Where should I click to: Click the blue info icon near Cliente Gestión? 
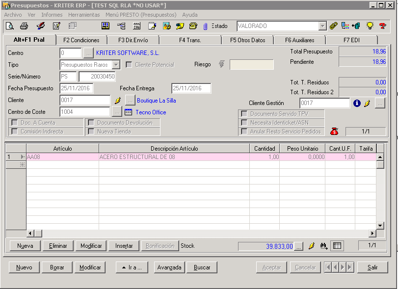tap(357, 103)
